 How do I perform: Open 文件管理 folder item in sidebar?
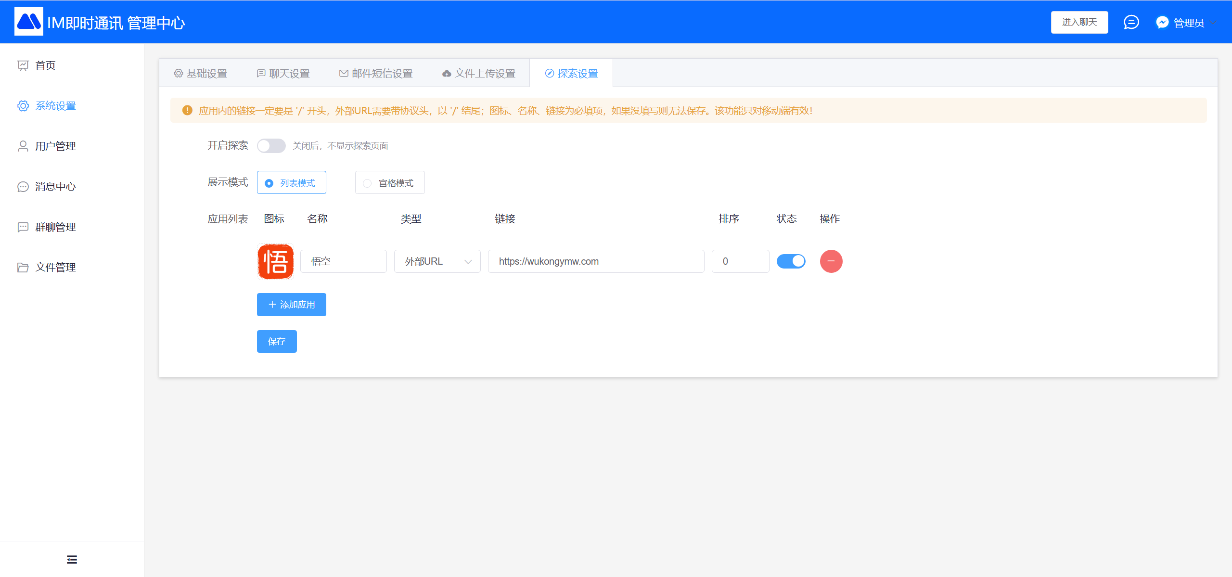coord(55,268)
